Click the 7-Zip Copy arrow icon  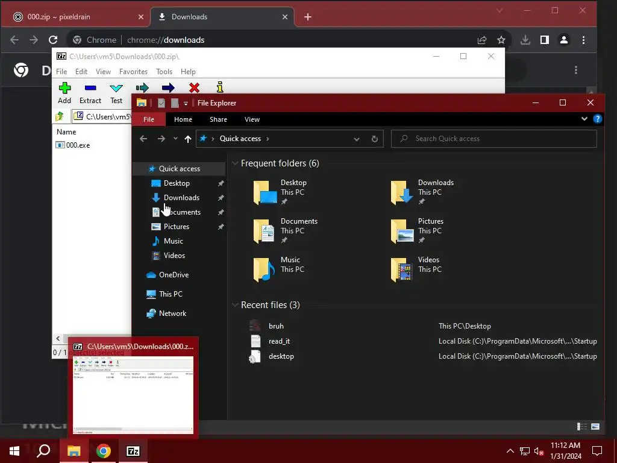(x=142, y=88)
